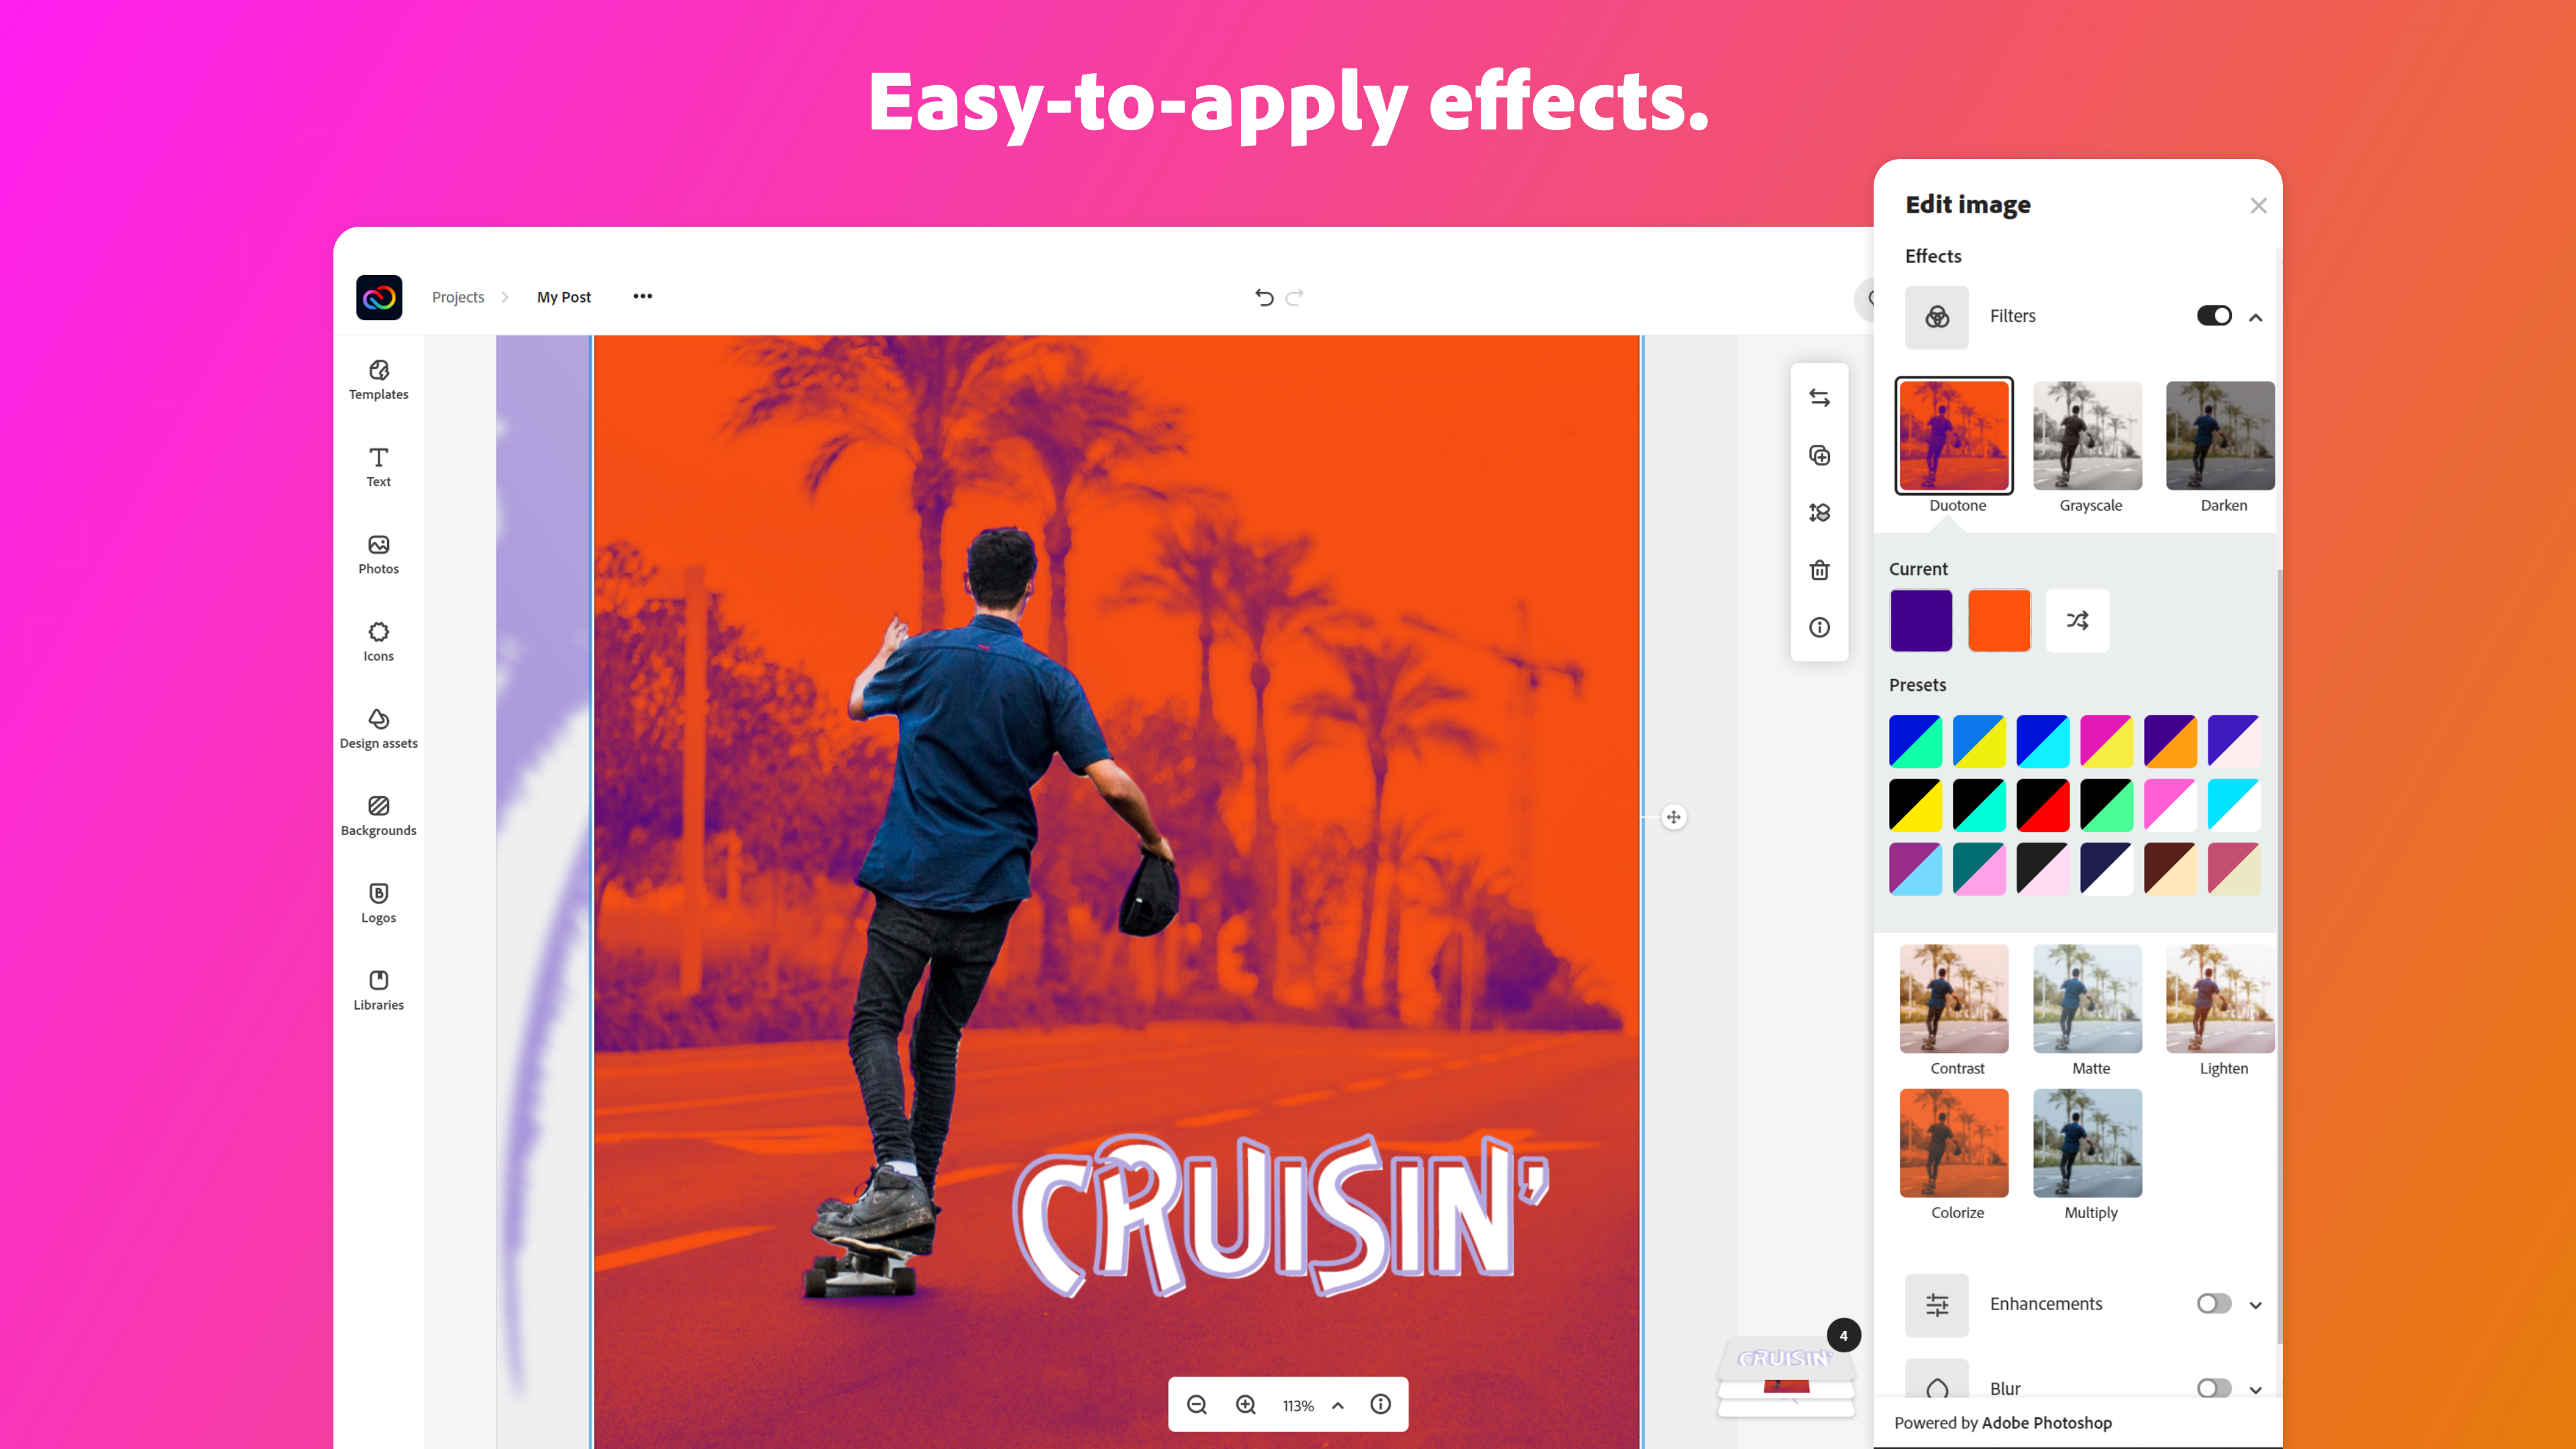This screenshot has height=1449, width=2576.
Task: Open the Projects menu item
Action: coord(458,295)
